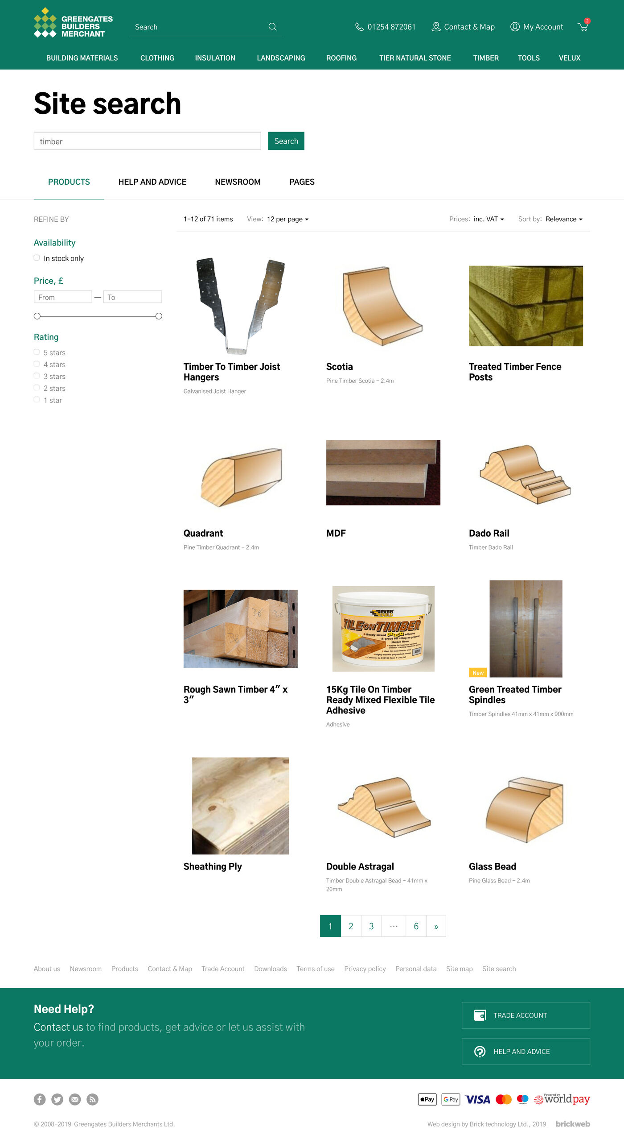This screenshot has width=624, height=1143.
Task: Click the email envelope footer icon
Action: point(75,1099)
